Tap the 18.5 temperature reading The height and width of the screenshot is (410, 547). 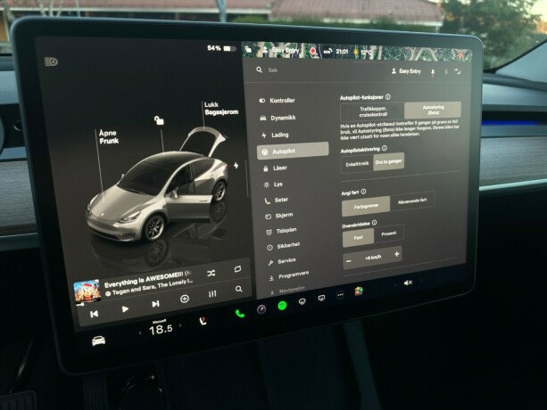(161, 329)
